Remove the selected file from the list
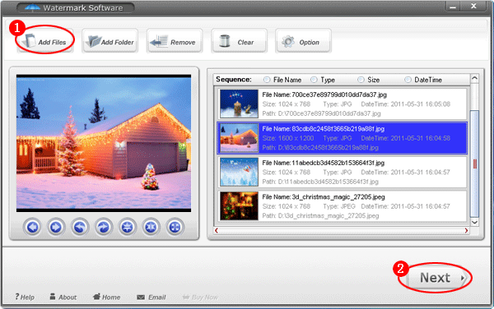The width and height of the screenshot is (494, 309). coord(175,41)
